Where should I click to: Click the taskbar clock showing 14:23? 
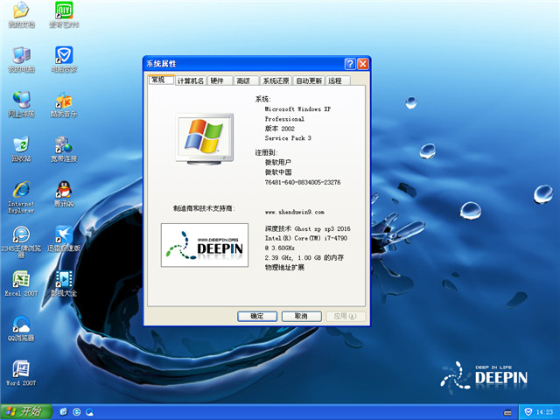click(x=544, y=412)
